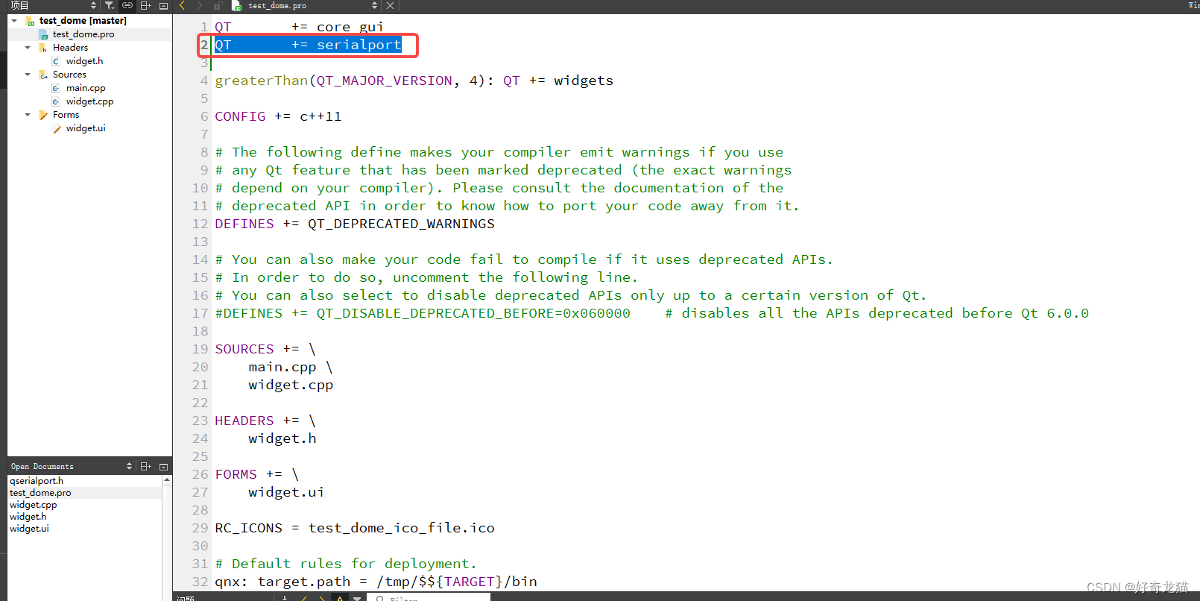The width and height of the screenshot is (1200, 601).
Task: Open the editor's open-file dropdown
Action: pyautogui.click(x=374, y=6)
